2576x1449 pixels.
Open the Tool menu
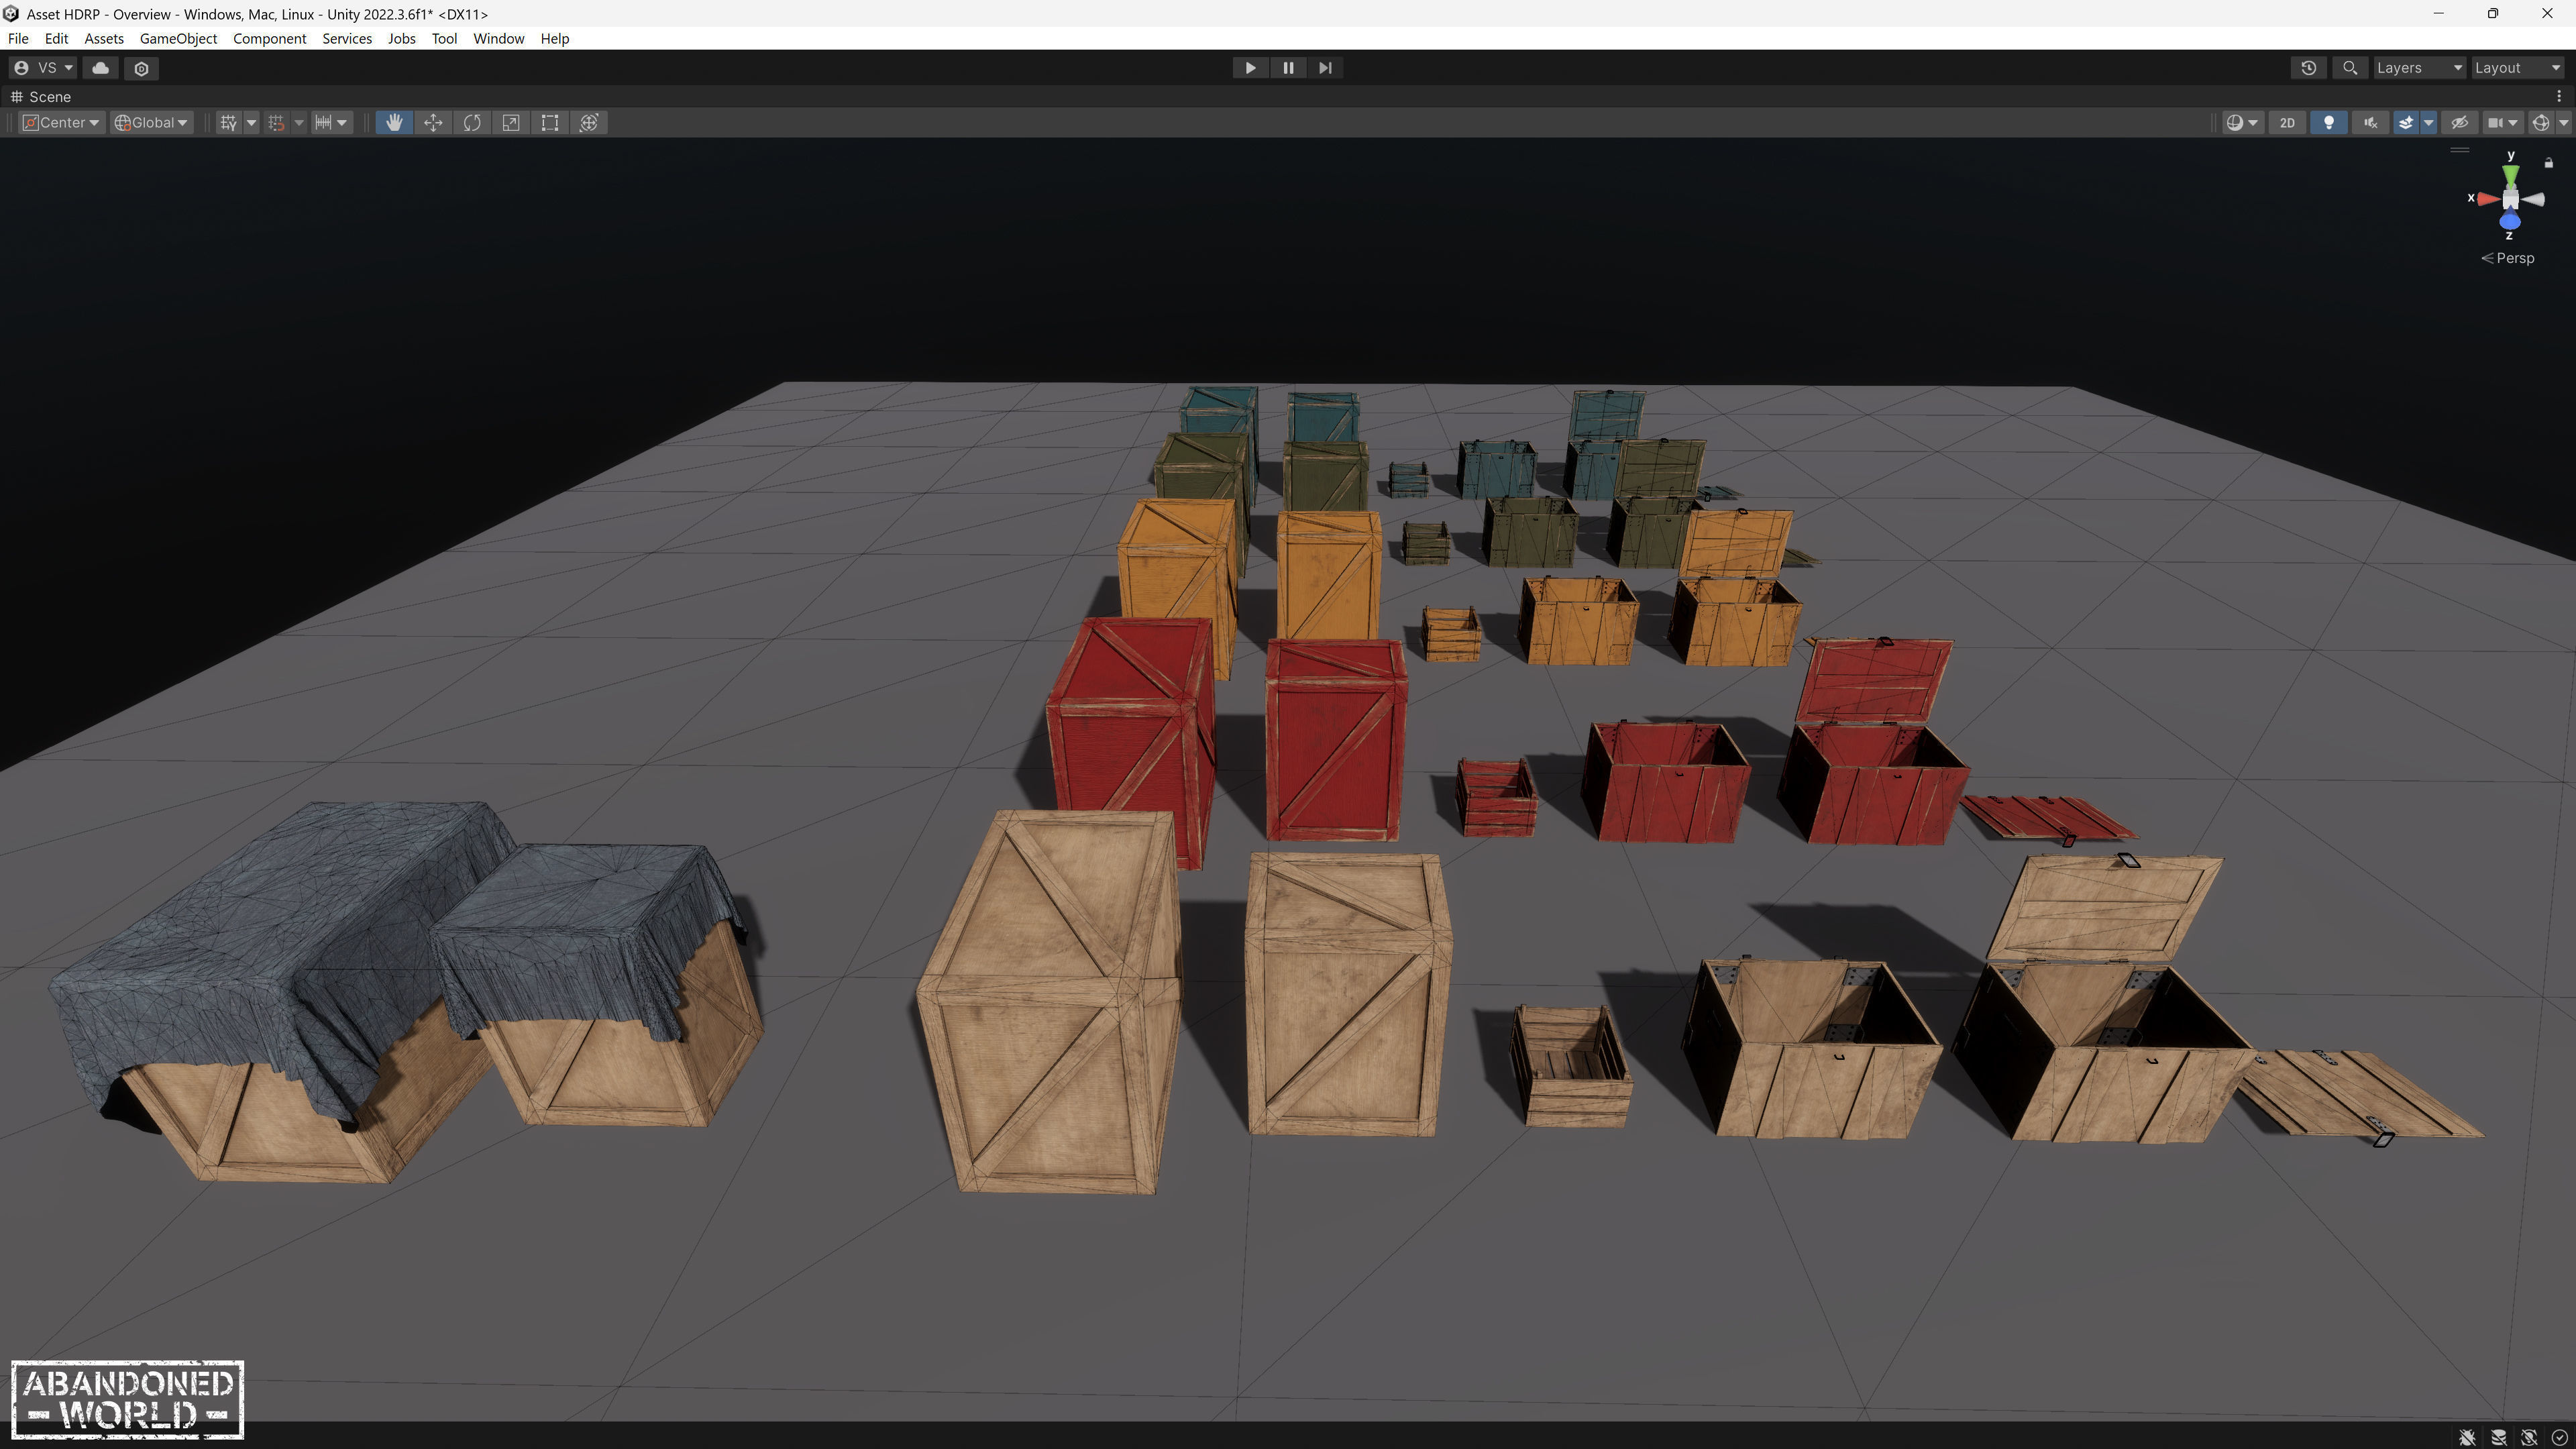pos(444,38)
